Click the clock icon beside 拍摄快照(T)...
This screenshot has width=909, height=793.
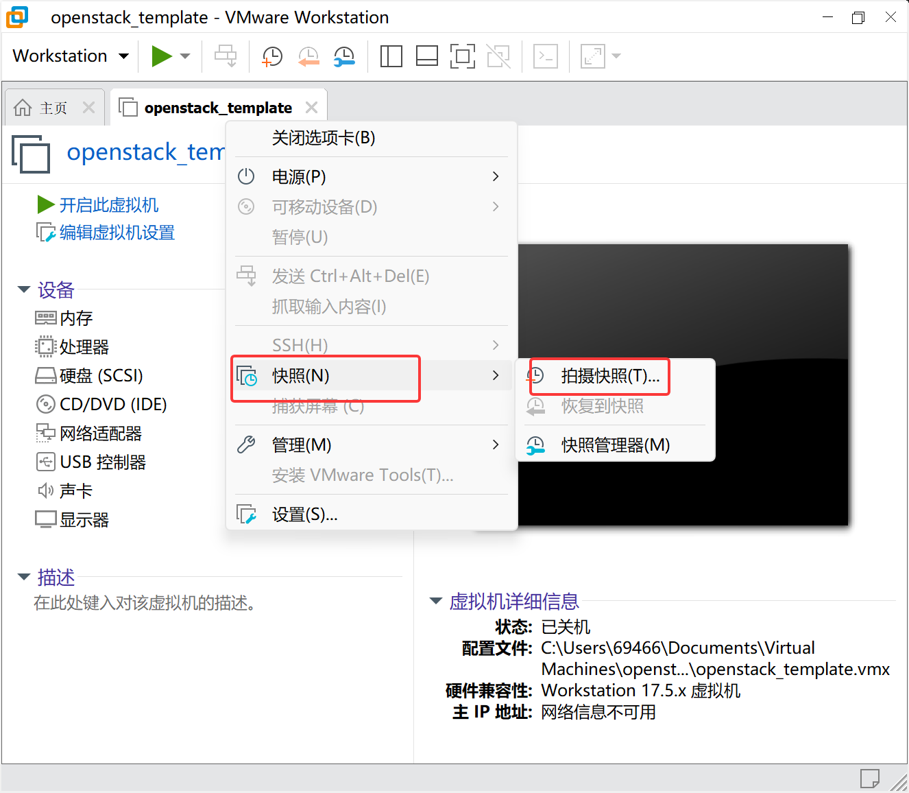click(x=535, y=375)
